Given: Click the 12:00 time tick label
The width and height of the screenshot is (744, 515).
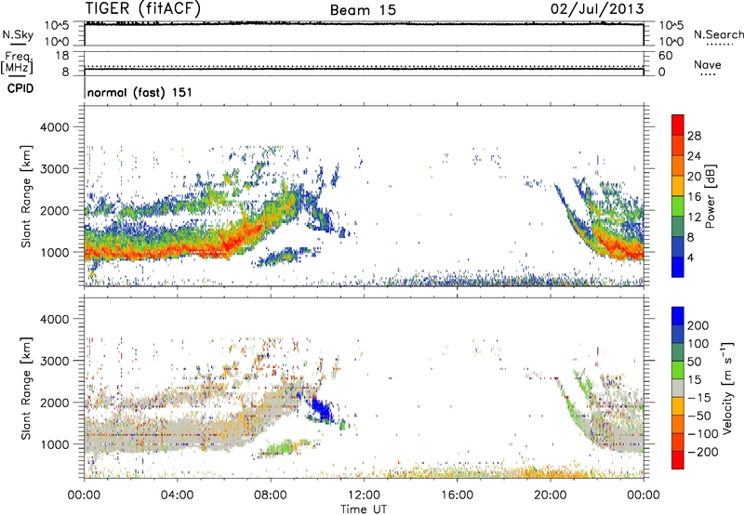Looking at the screenshot, I should pos(364,495).
